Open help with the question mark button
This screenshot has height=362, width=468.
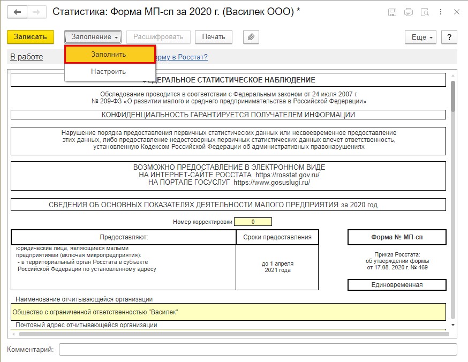coord(449,37)
